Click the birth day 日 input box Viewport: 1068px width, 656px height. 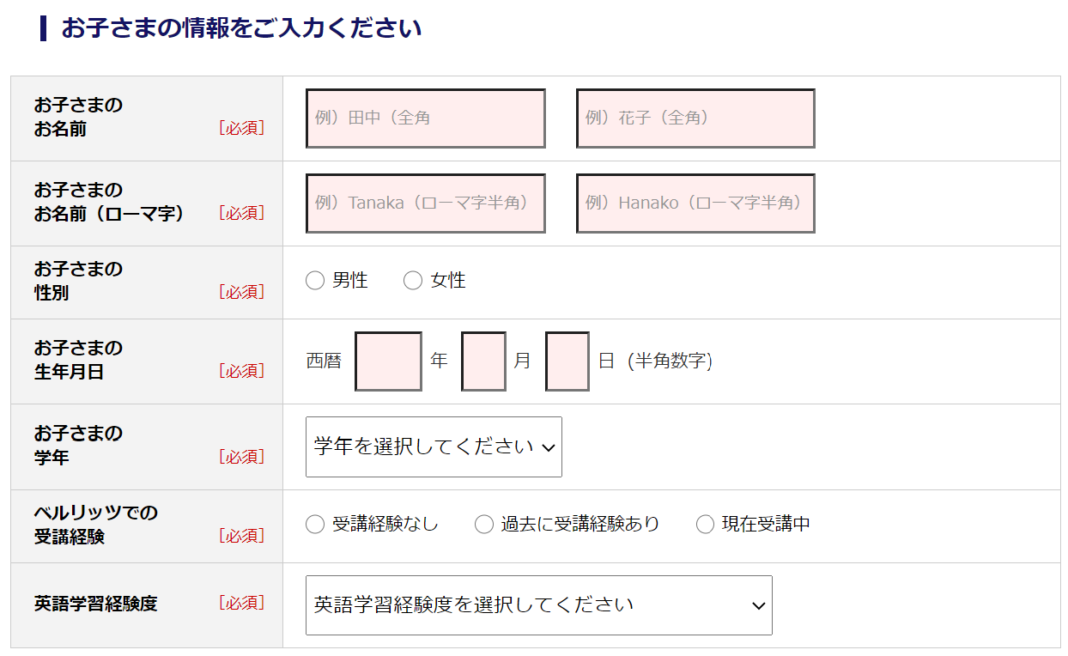point(567,361)
